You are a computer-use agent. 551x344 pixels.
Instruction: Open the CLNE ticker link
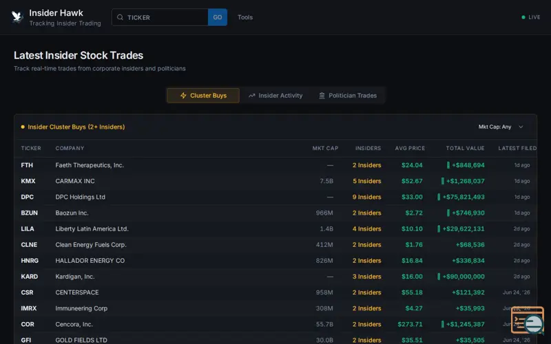pyautogui.click(x=29, y=245)
